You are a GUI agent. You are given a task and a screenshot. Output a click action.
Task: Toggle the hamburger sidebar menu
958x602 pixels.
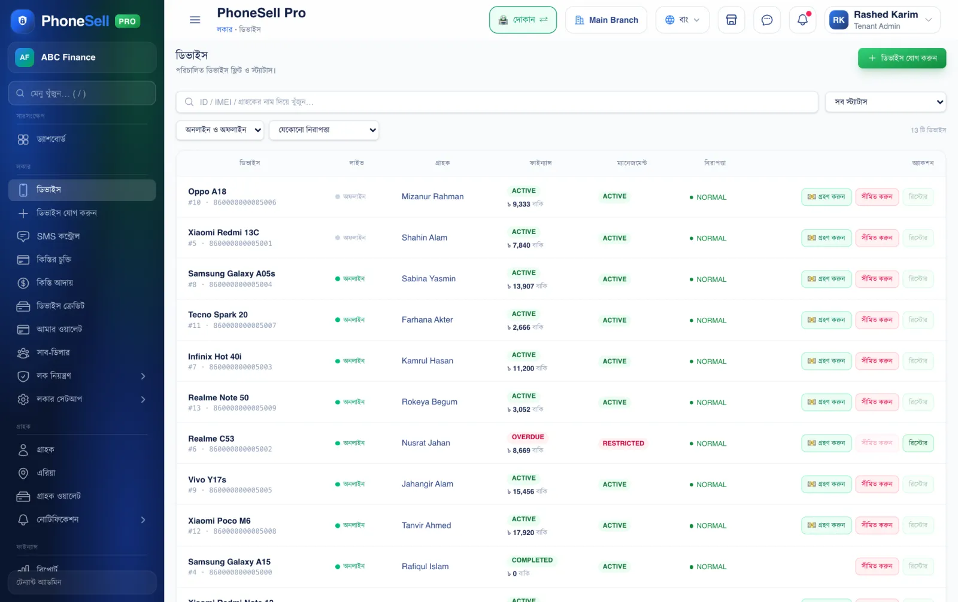(x=195, y=20)
